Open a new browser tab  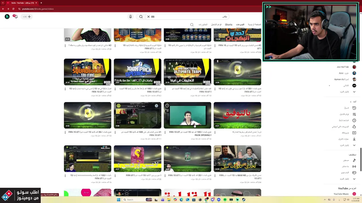click(41, 3)
